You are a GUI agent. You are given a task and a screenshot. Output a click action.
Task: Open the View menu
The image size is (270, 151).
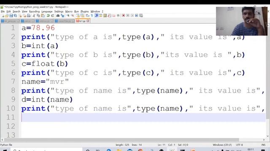click(24, 11)
